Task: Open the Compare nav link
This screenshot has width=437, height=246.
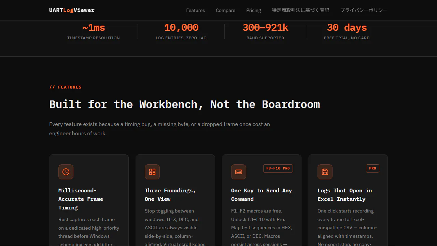Action: pyautogui.click(x=225, y=10)
